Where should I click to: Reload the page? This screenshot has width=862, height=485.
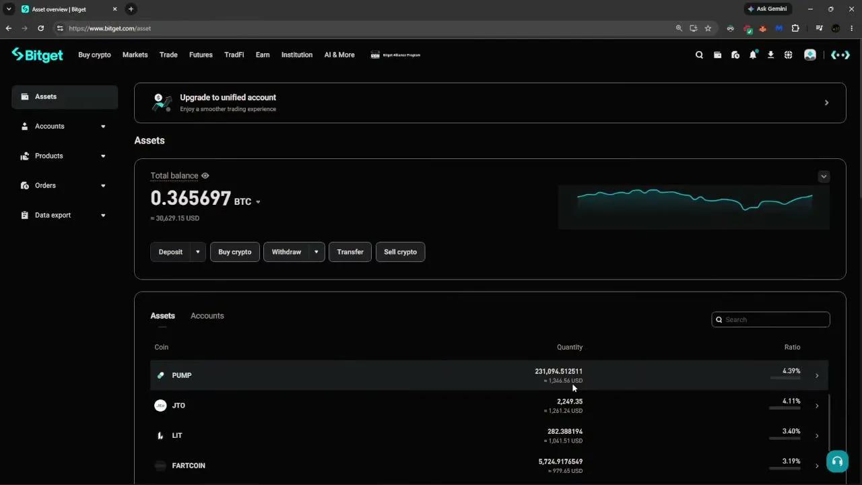pos(40,28)
